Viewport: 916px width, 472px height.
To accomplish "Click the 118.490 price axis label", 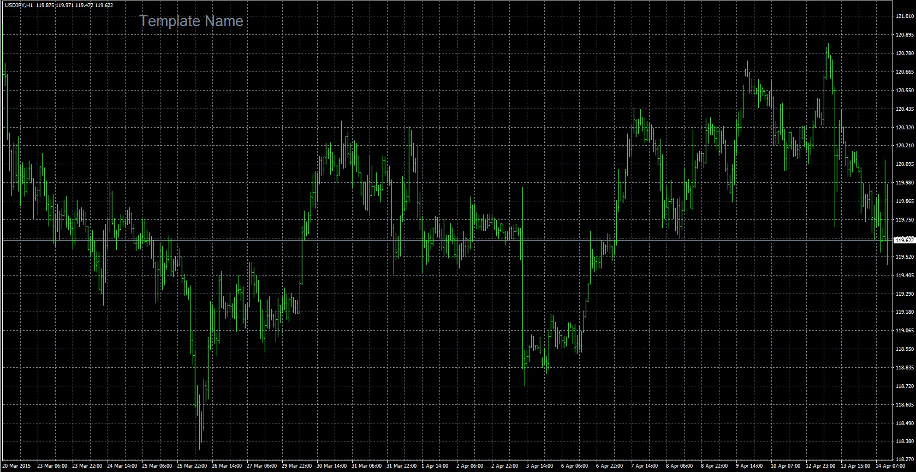I will click(905, 423).
